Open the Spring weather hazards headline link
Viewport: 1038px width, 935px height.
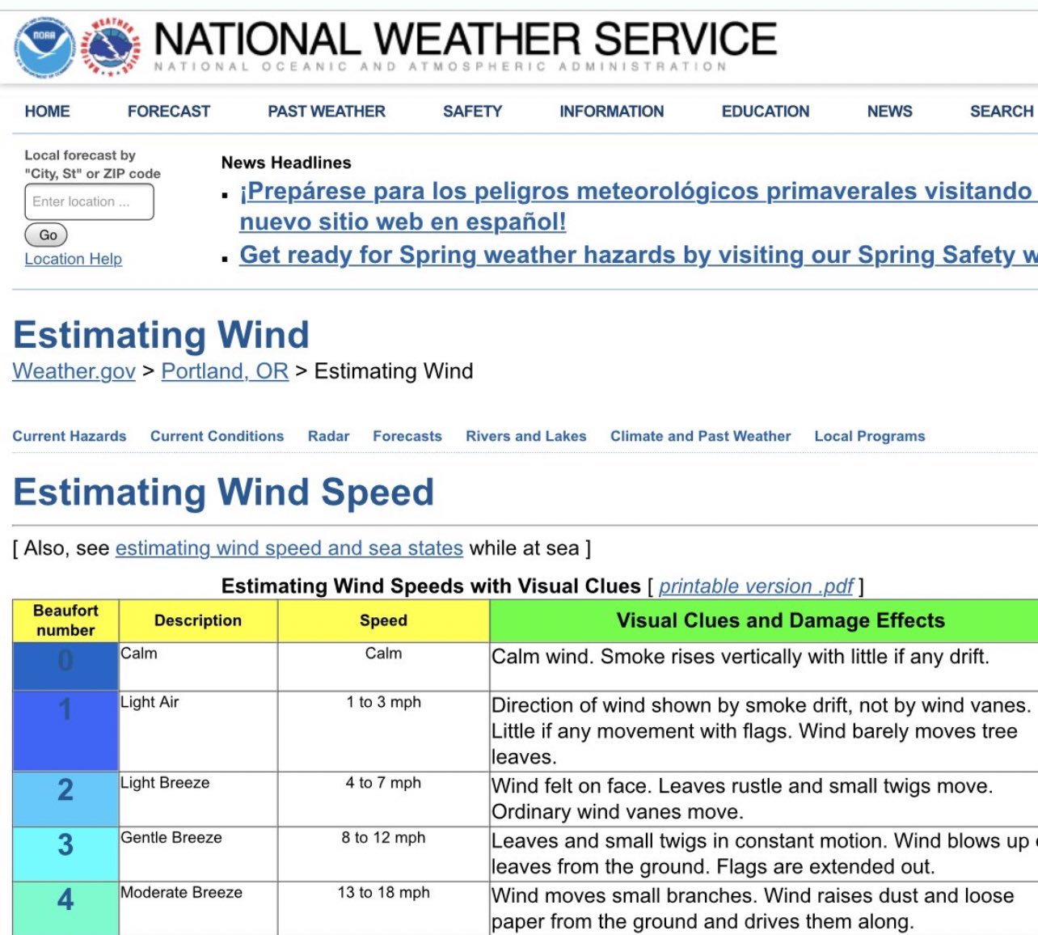(x=639, y=255)
